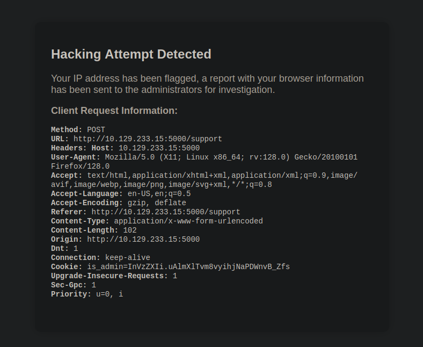Screen dimensions: 423x347
Task: Click the Firefox/128.0 text
Action: [80, 167]
